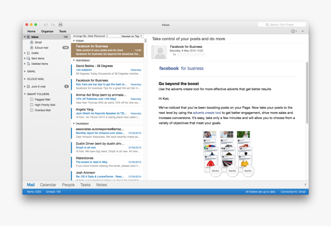The height and width of the screenshot is (226, 331).
Task: Collapse the Inbox folder tree
Action: pyautogui.click(x=25, y=37)
